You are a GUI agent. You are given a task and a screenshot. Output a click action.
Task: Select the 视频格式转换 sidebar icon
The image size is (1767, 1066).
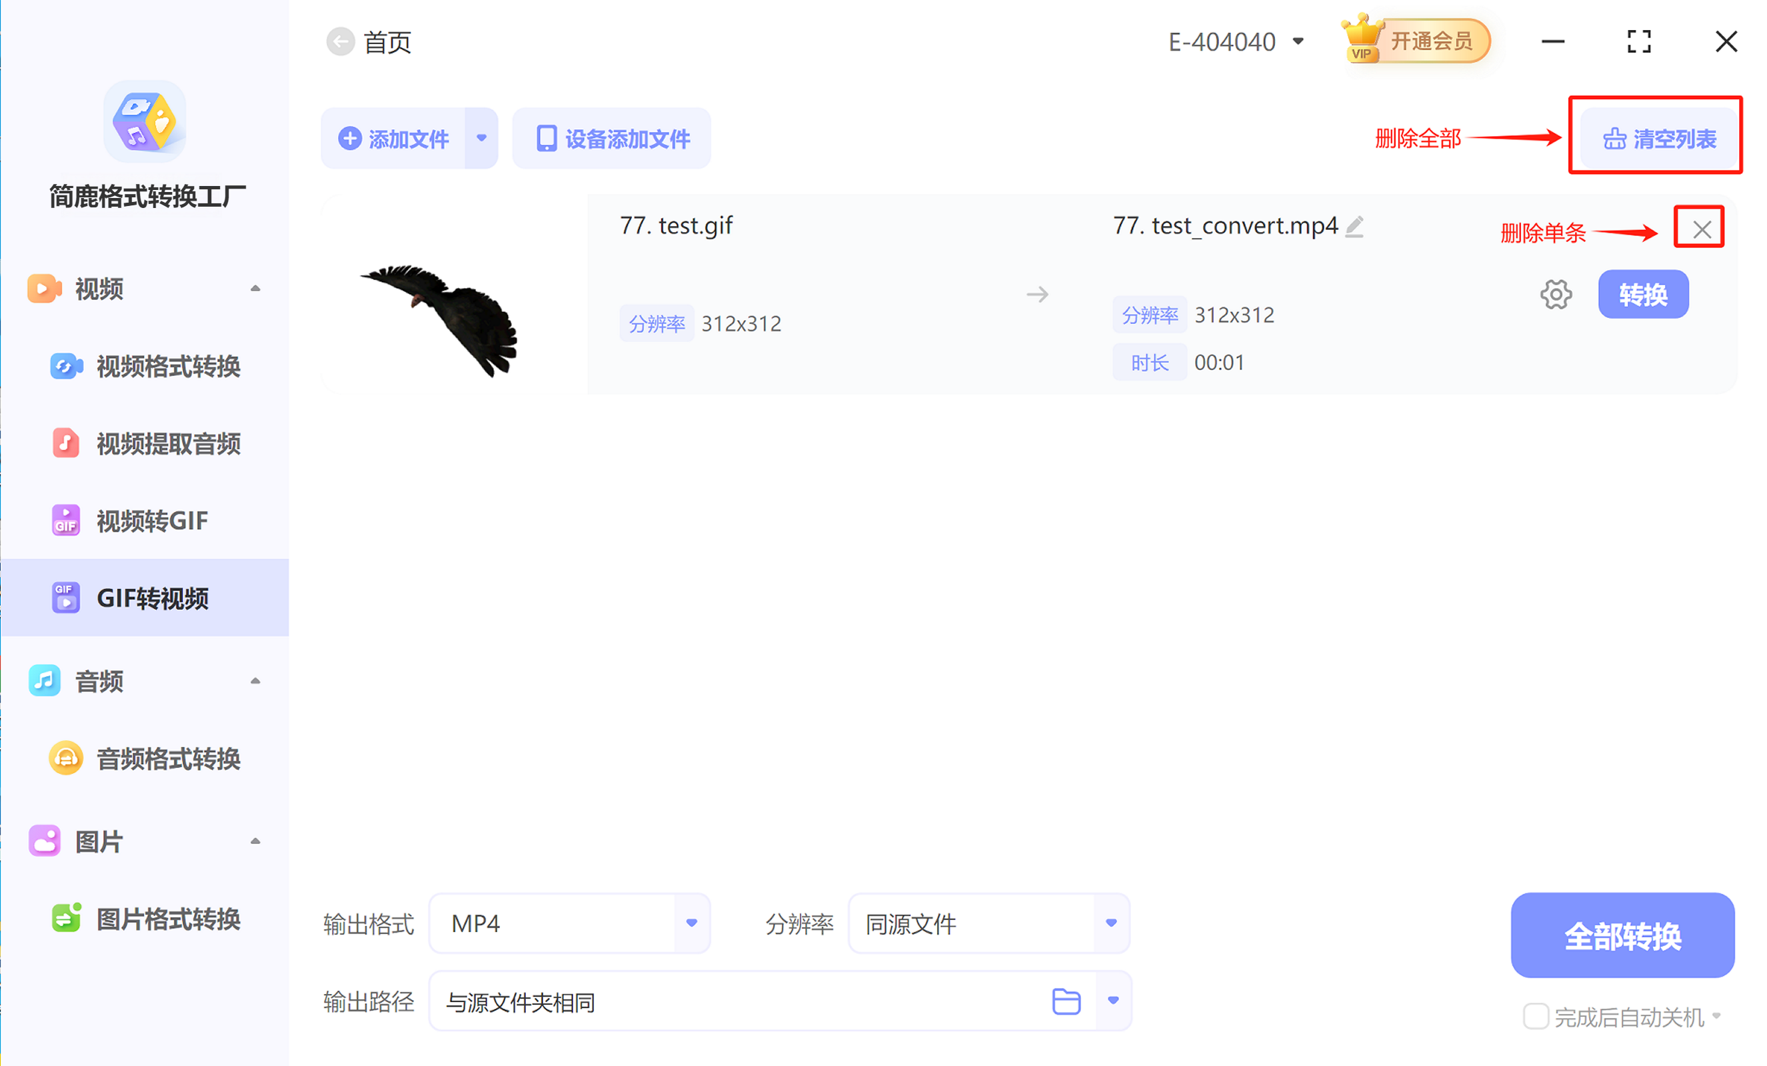point(65,366)
